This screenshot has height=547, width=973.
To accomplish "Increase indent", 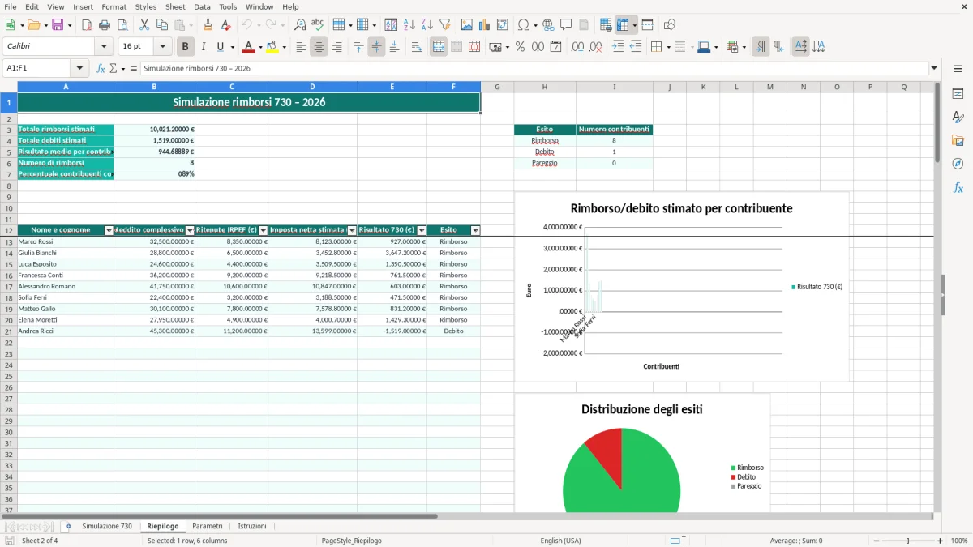I will click(618, 47).
